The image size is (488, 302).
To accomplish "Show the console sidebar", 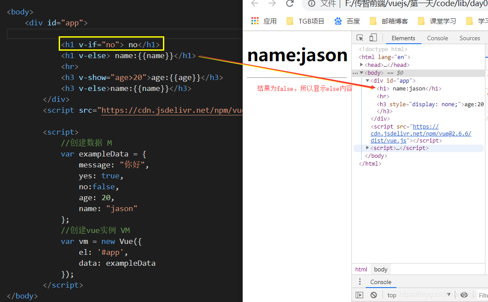I will pyautogui.click(x=359, y=295).
